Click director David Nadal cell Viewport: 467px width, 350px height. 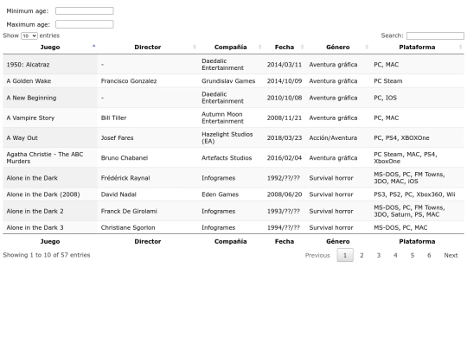click(x=148, y=194)
